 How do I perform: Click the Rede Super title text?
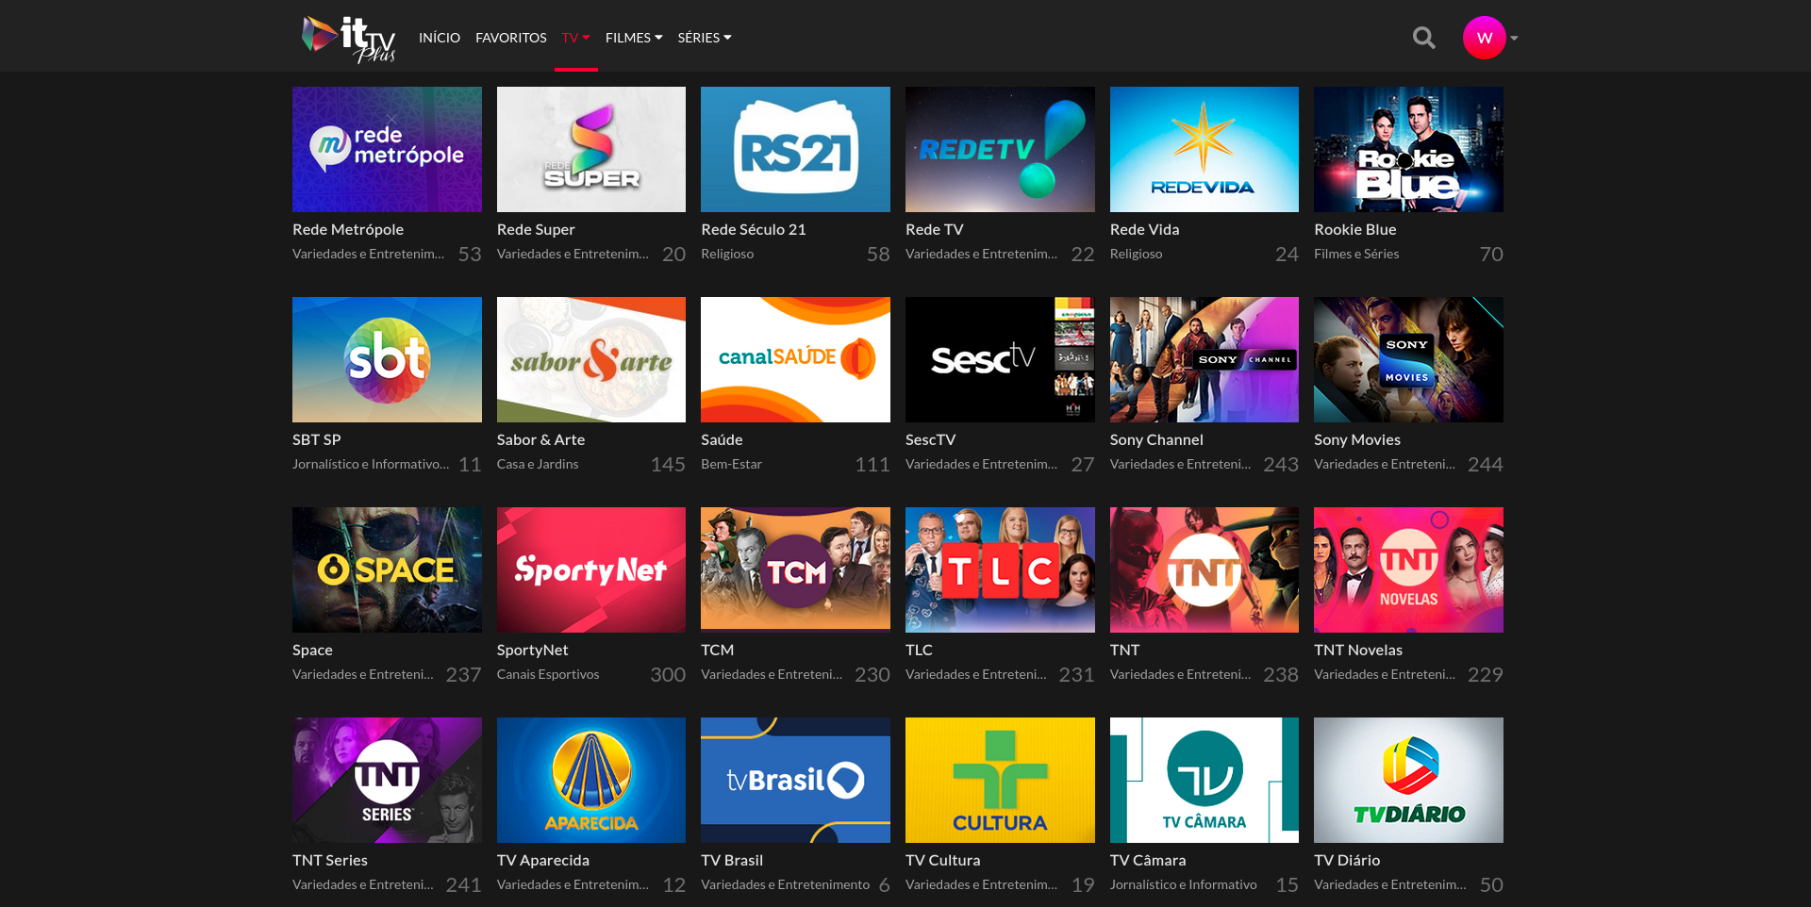(x=536, y=229)
